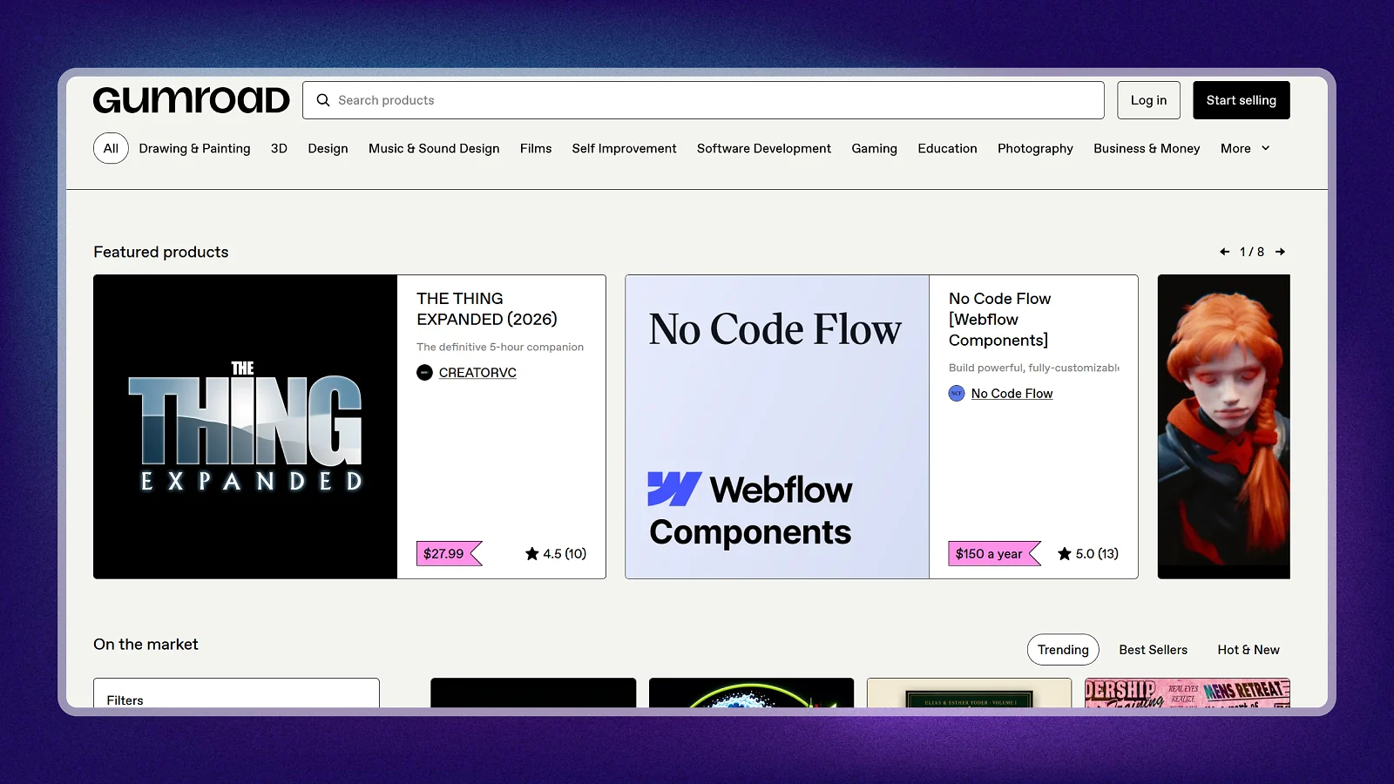Expand the More categories dropdown
Screen dimensions: 1394x784
pos(1245,148)
